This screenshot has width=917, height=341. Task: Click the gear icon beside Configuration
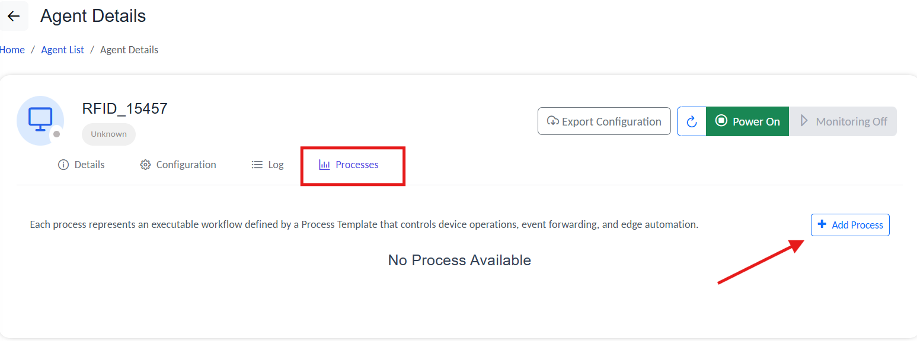(x=145, y=165)
